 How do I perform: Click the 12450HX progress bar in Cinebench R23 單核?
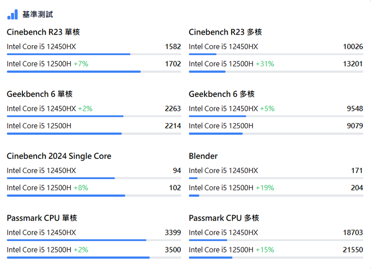tap(94, 54)
